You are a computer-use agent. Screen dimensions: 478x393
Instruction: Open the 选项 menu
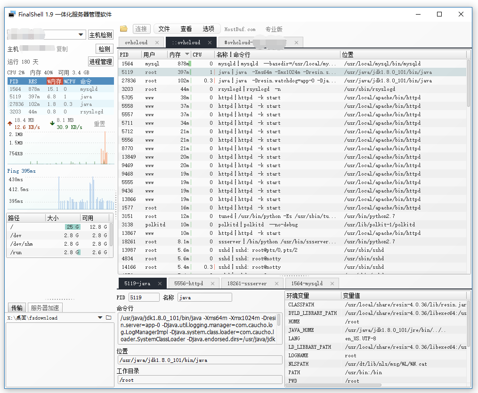click(x=208, y=28)
